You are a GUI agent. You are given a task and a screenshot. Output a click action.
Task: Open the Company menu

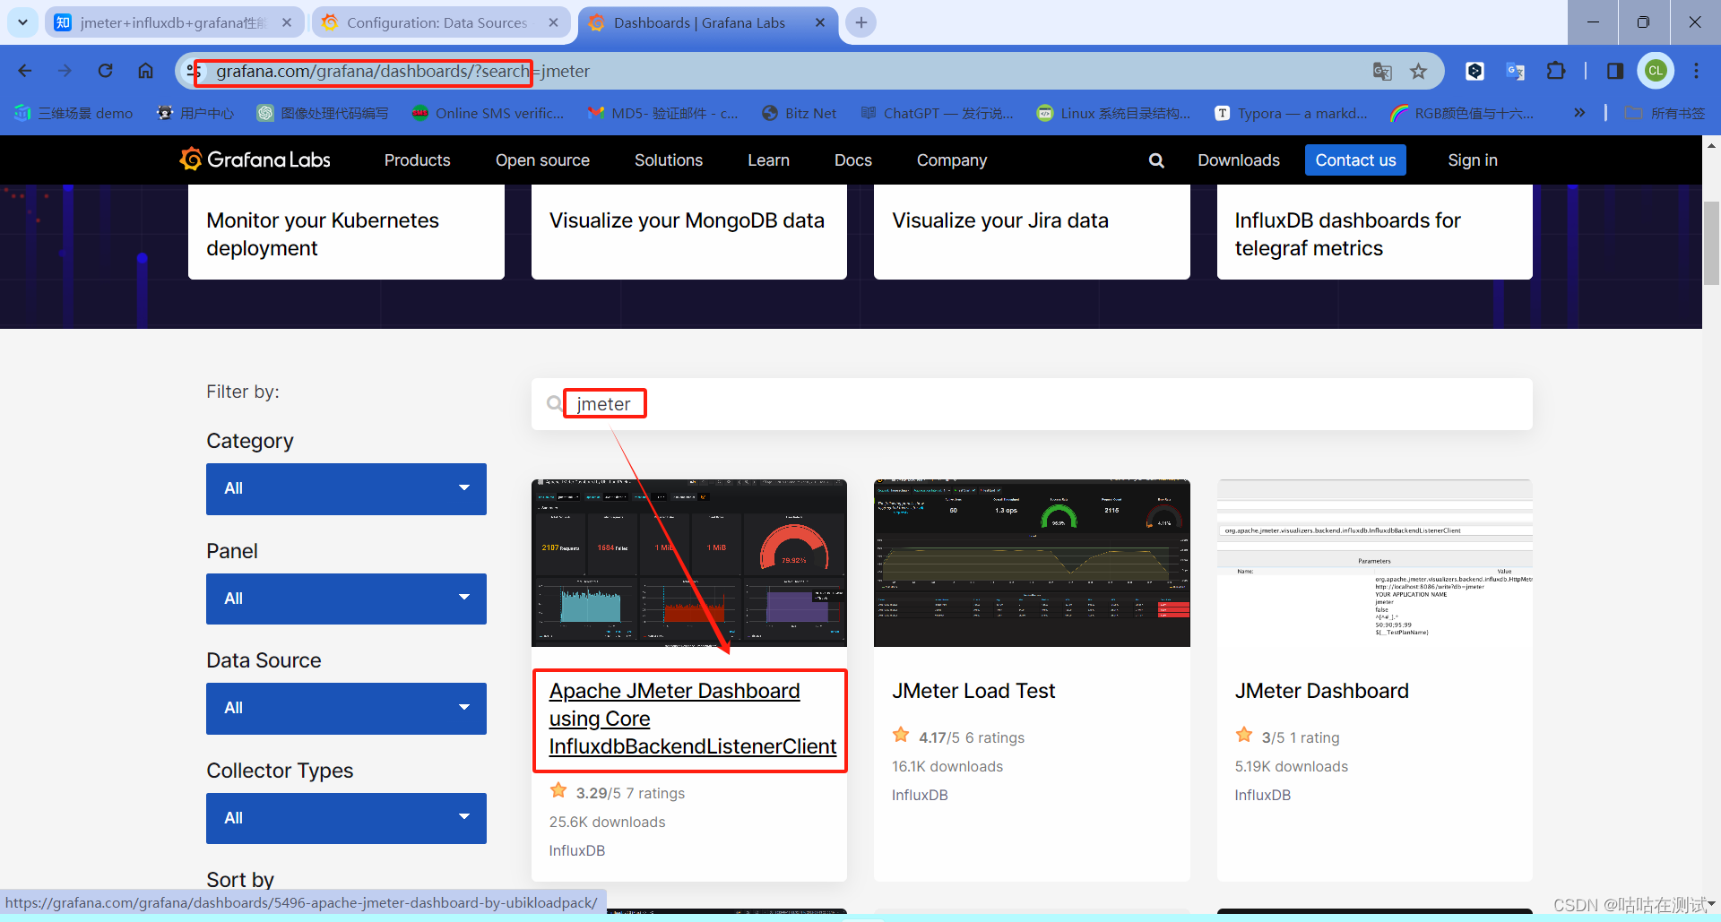pyautogui.click(x=951, y=160)
